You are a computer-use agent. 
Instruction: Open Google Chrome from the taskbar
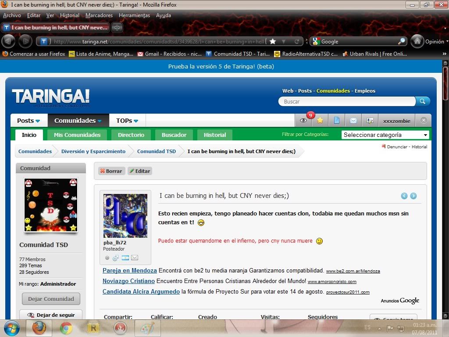pyautogui.click(x=66, y=328)
